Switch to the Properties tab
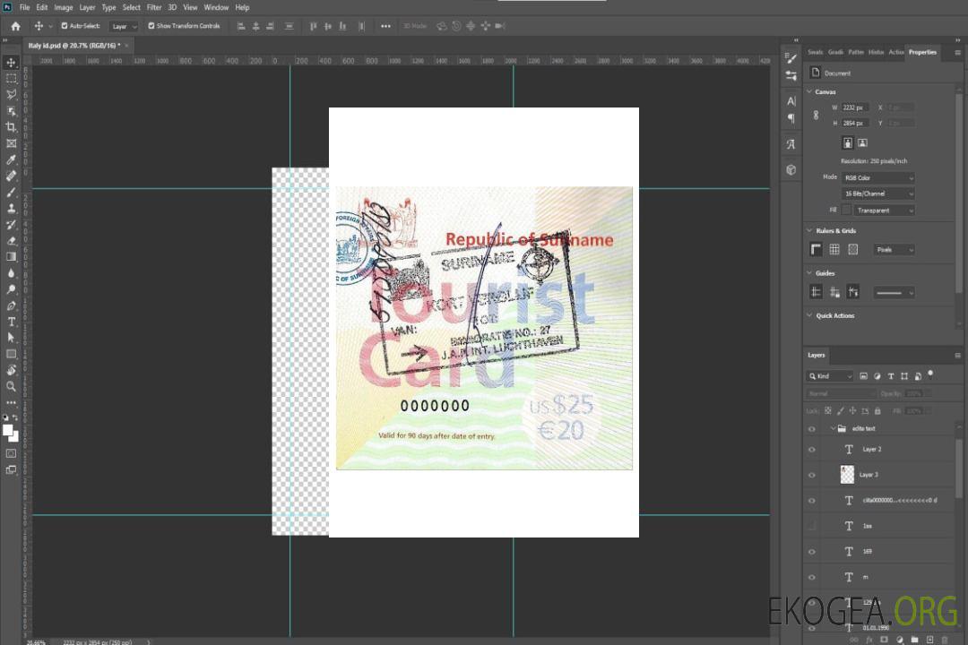This screenshot has height=645, width=968. 922,53
